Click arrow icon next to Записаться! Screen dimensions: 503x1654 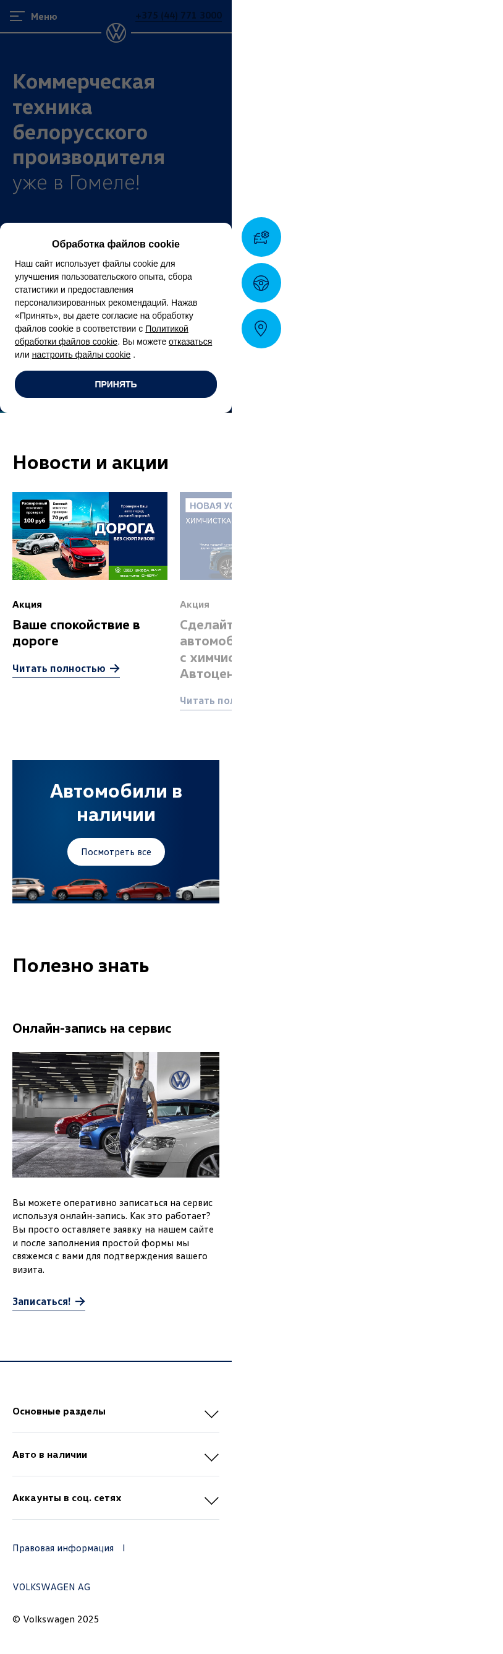click(x=80, y=1301)
